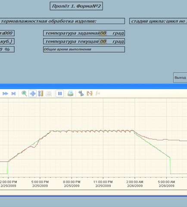Jump to latest data with skip-to-end icon
187x207 pixels.
pyautogui.click(x=13, y=94)
